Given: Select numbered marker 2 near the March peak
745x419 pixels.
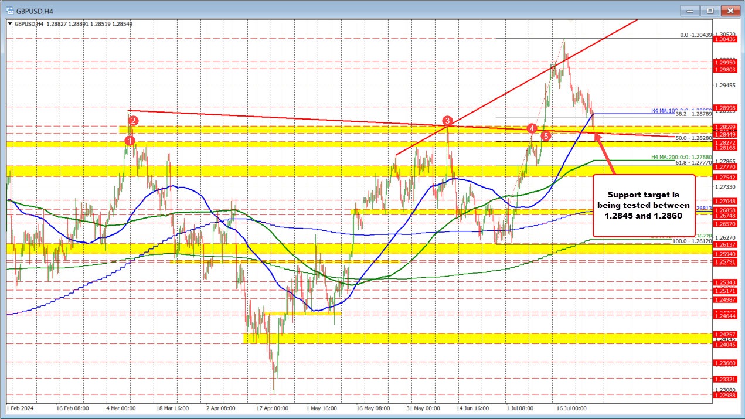Looking at the screenshot, I should [132, 121].
